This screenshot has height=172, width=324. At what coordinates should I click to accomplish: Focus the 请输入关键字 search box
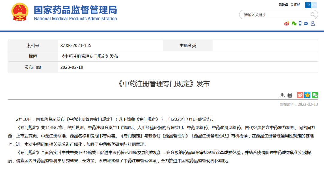tap(274, 14)
